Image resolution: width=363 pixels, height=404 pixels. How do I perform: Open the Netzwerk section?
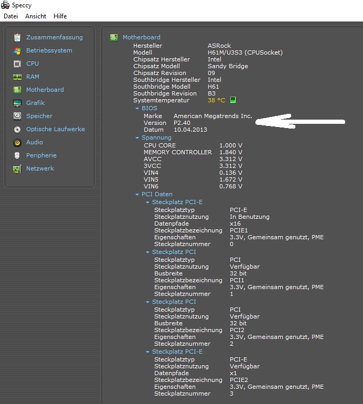tap(40, 168)
